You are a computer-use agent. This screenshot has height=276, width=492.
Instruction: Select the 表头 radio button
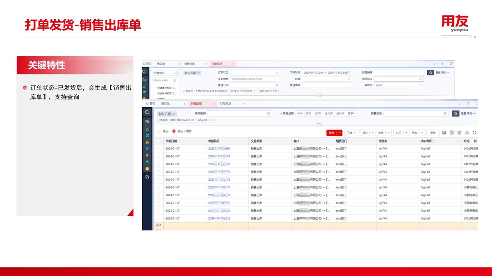159,131
